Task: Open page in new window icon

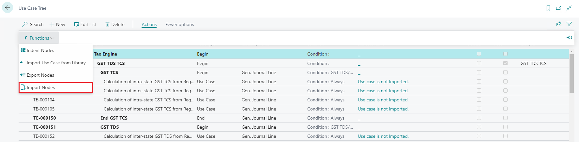Action: click(558, 8)
